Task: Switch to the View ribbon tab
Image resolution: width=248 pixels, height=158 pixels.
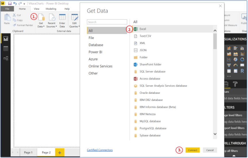Action: pyautogui.click(x=37, y=9)
